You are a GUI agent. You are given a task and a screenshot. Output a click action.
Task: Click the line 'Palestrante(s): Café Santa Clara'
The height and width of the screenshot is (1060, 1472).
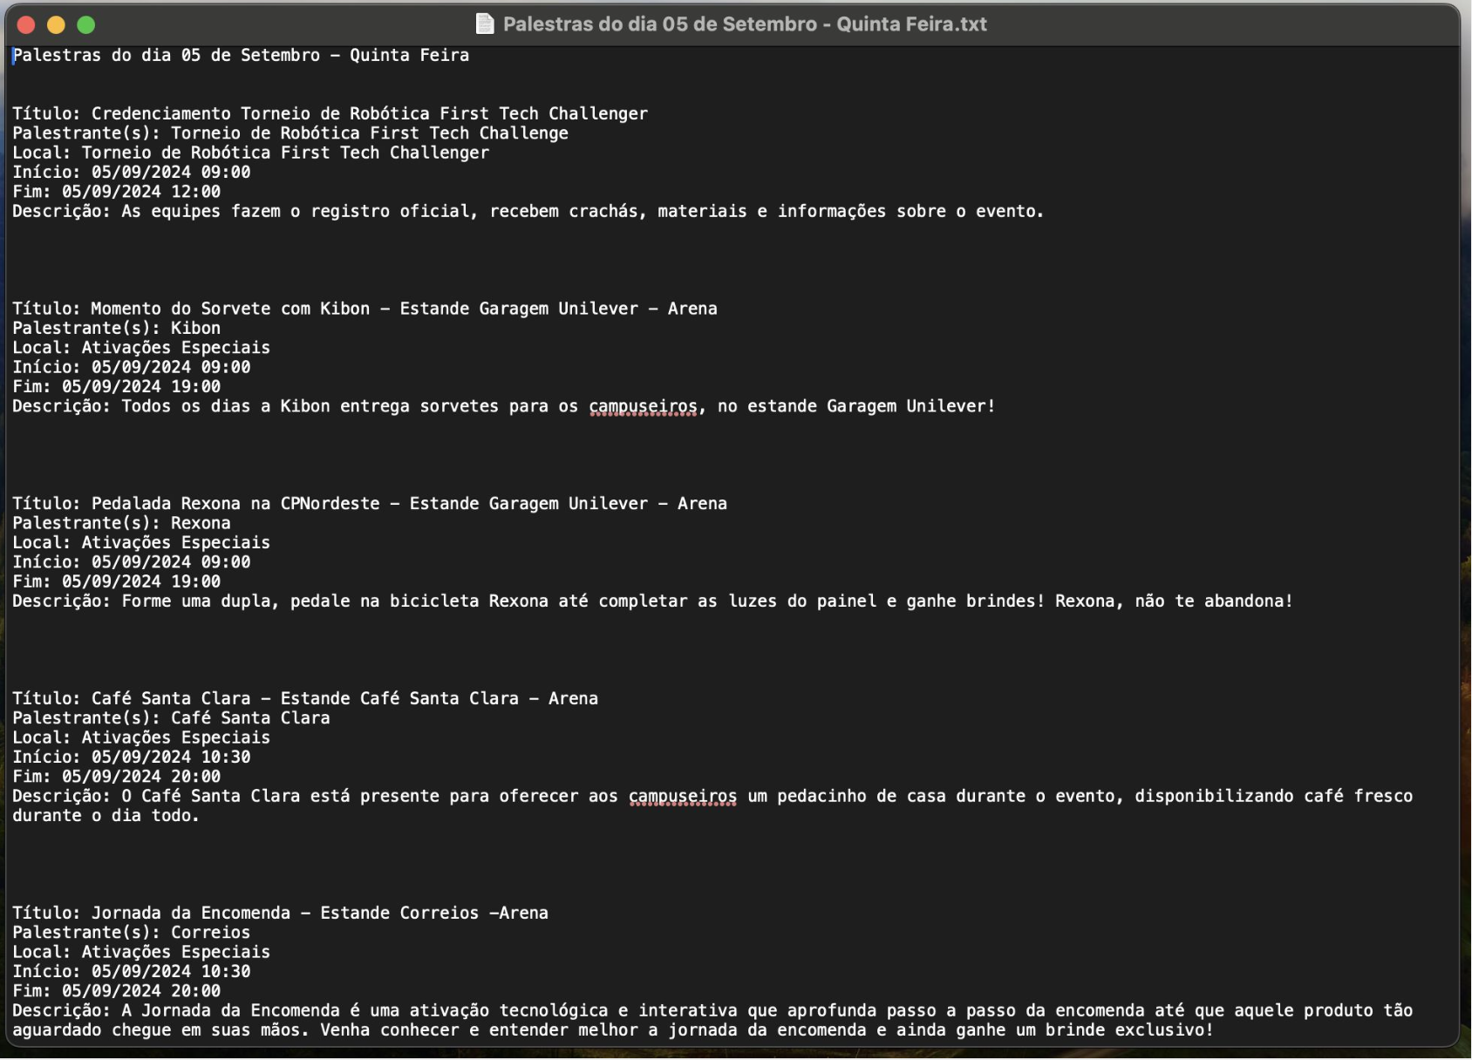171,718
